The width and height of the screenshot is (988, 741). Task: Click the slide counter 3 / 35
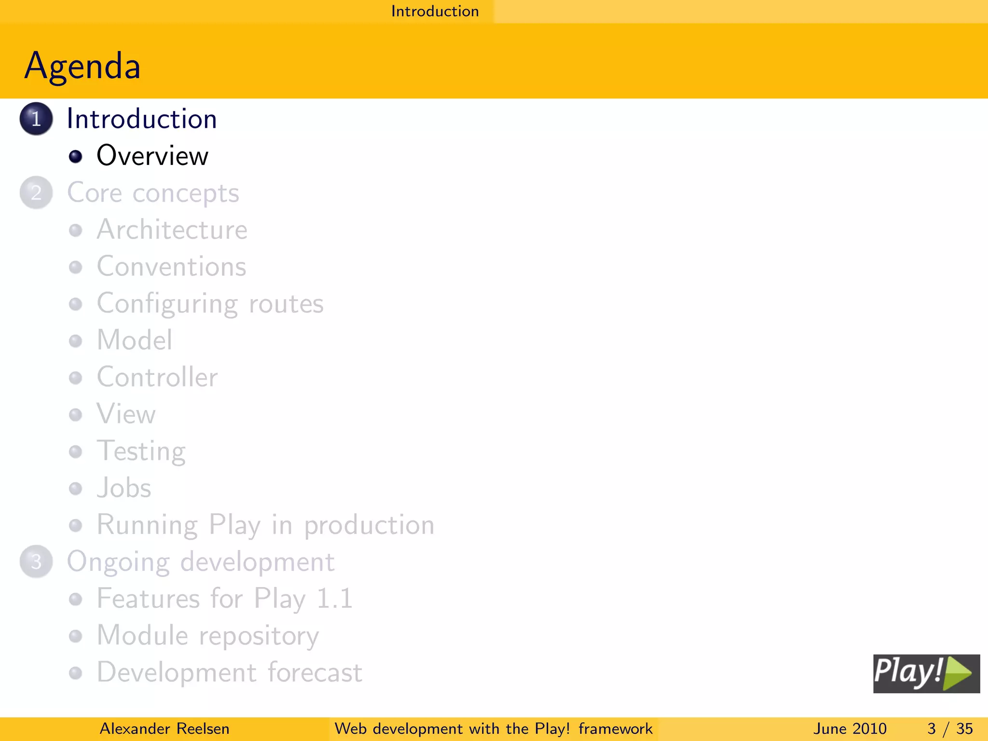pos(949,728)
